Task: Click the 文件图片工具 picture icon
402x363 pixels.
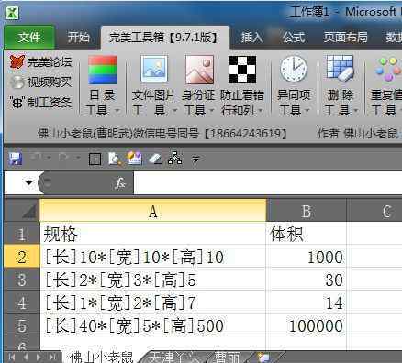Action: (x=154, y=70)
